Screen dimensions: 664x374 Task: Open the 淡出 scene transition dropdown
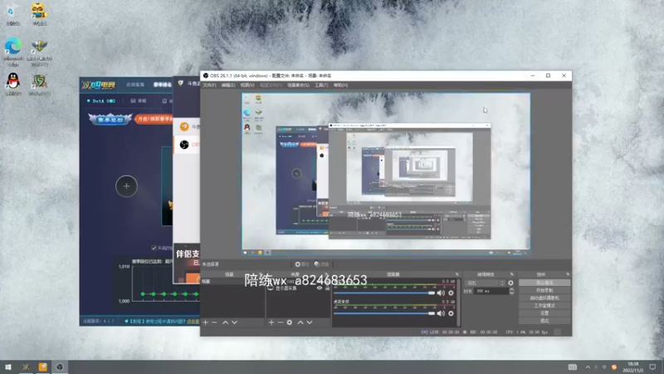pyautogui.click(x=485, y=283)
